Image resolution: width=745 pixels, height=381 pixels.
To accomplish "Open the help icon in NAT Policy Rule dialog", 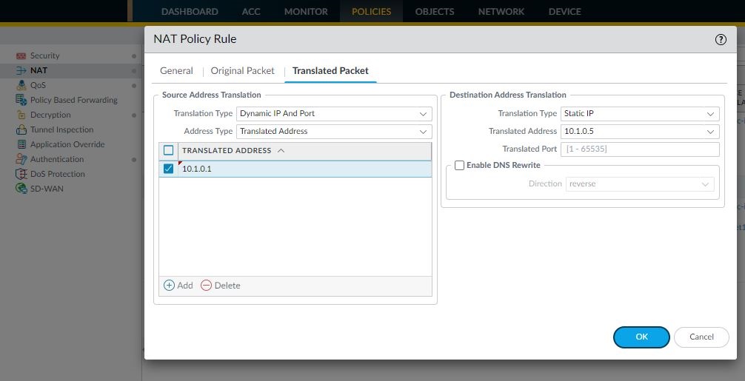I will pos(721,39).
